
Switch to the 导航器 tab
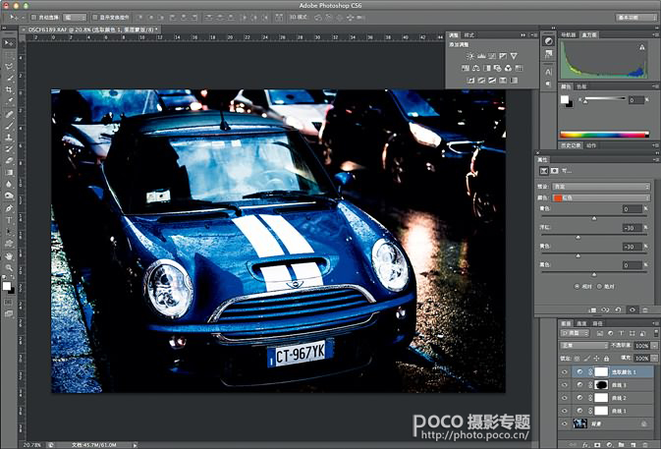[x=569, y=35]
